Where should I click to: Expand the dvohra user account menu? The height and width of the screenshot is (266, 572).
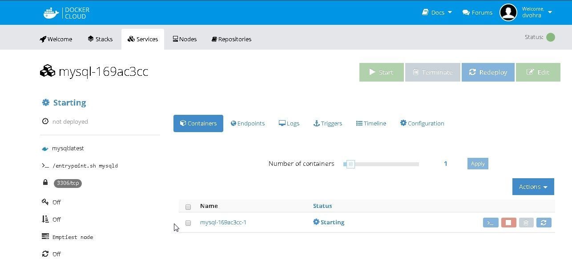[x=537, y=12]
